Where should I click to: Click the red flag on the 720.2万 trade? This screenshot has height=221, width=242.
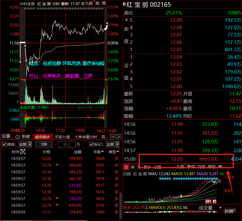57,199
